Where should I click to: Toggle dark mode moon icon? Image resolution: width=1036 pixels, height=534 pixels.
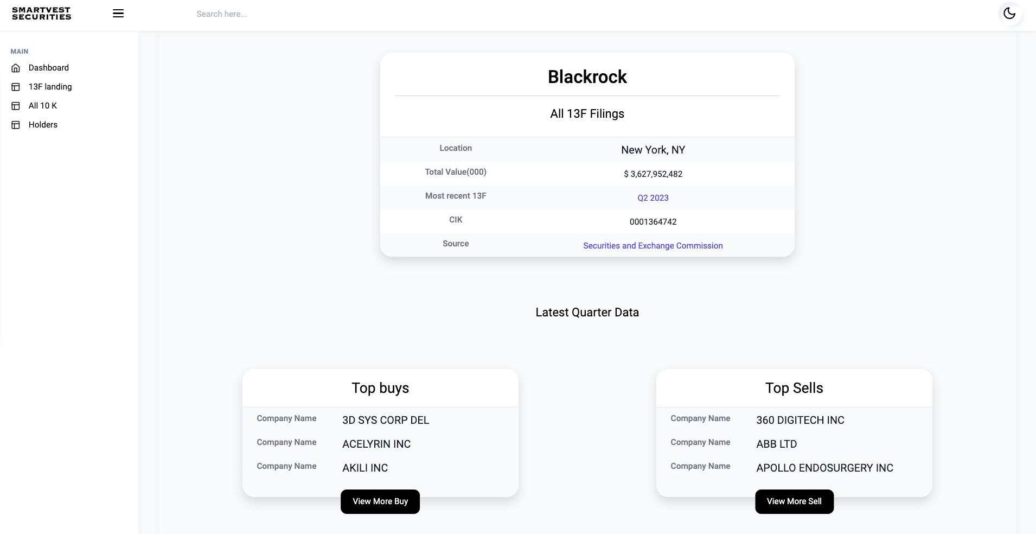1009,13
